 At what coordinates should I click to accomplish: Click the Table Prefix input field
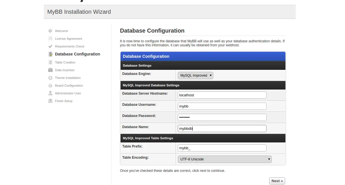pos(222,148)
